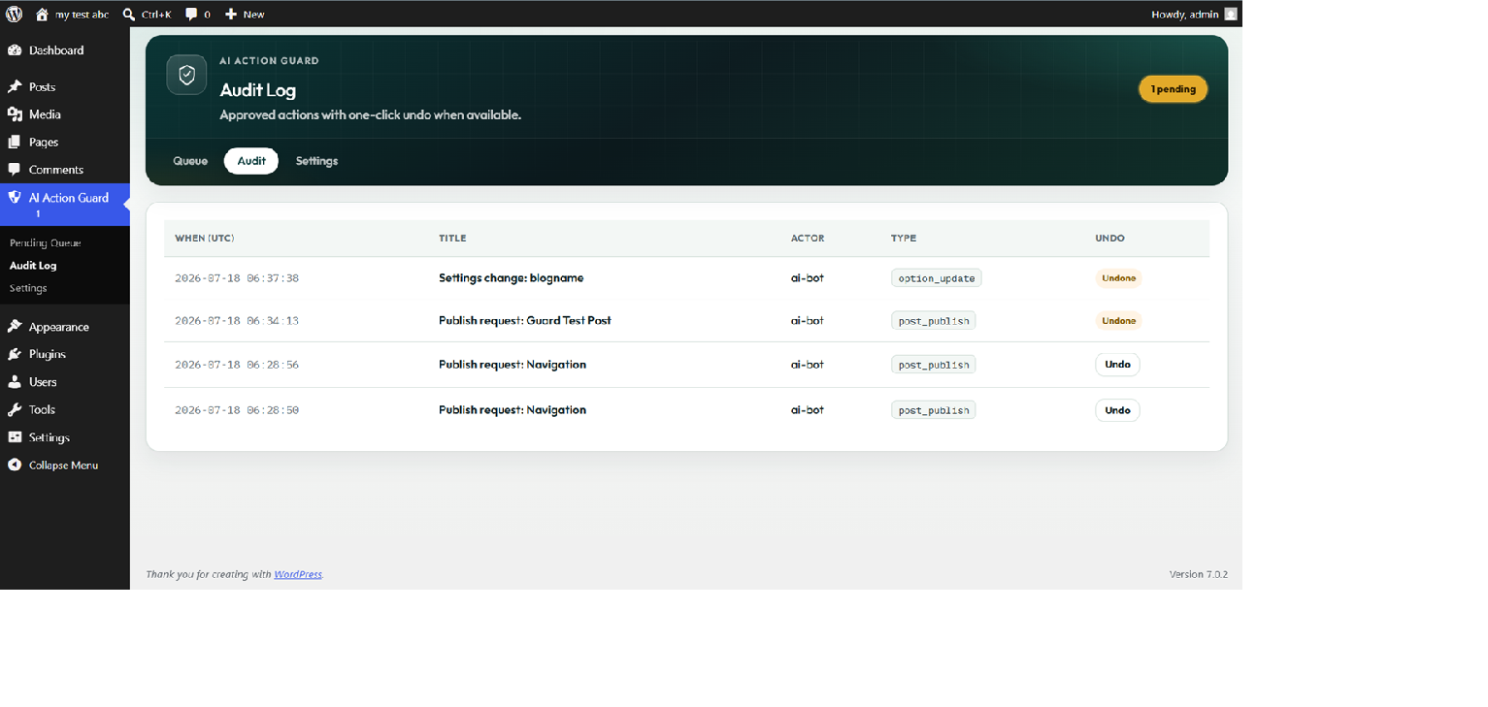This screenshot has height=707, width=1488.
Task: Collapse the sidebar with Collapse Menu
Action: 53,466
